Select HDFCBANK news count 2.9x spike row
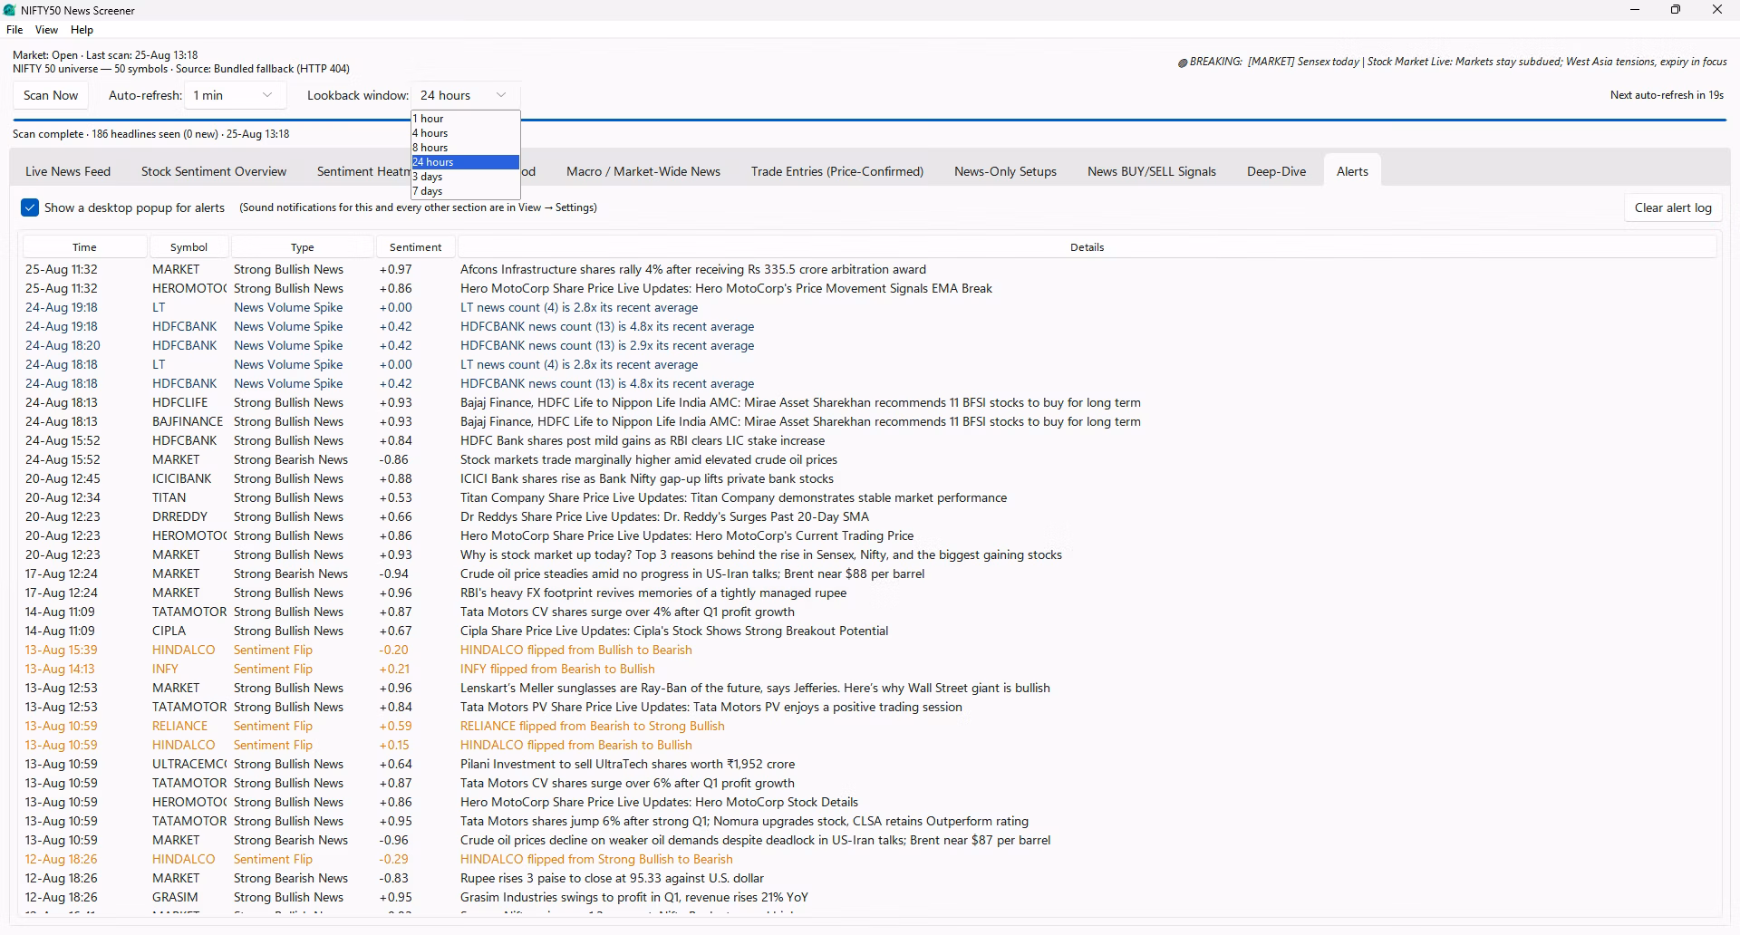 point(870,345)
